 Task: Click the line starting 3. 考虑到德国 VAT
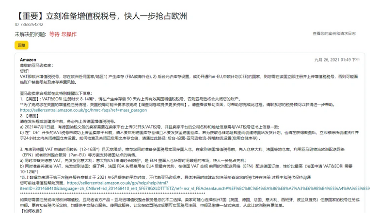click(x=182, y=152)
